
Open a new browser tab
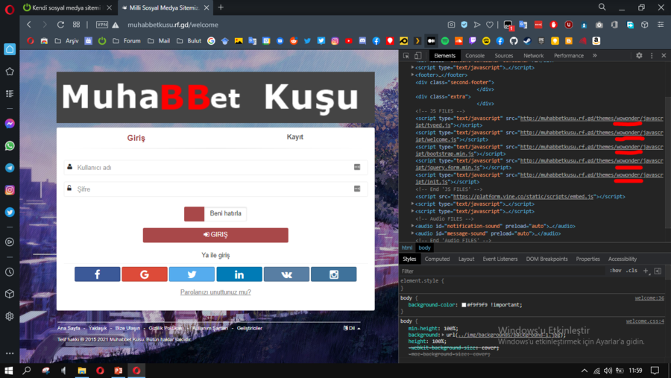pos(221,7)
